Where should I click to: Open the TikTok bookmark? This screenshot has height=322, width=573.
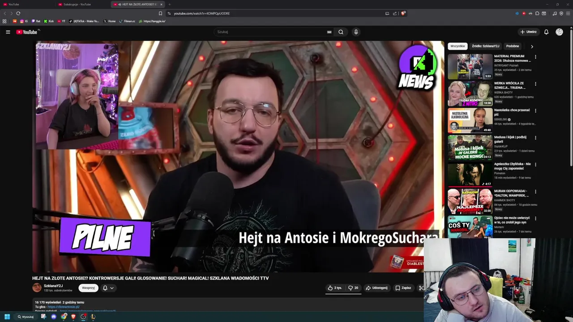(x=84, y=21)
